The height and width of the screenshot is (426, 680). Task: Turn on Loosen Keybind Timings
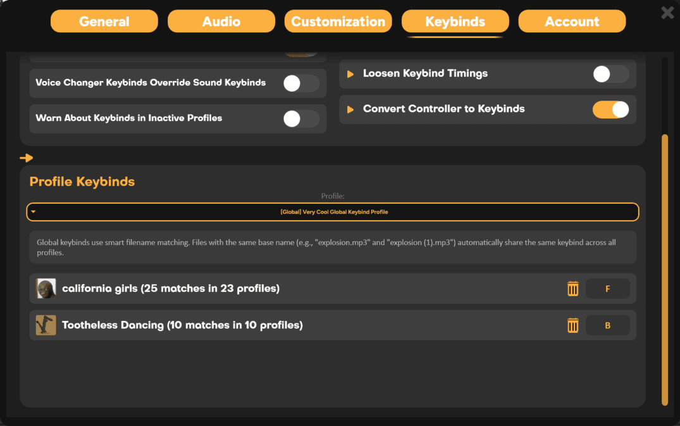tap(610, 74)
